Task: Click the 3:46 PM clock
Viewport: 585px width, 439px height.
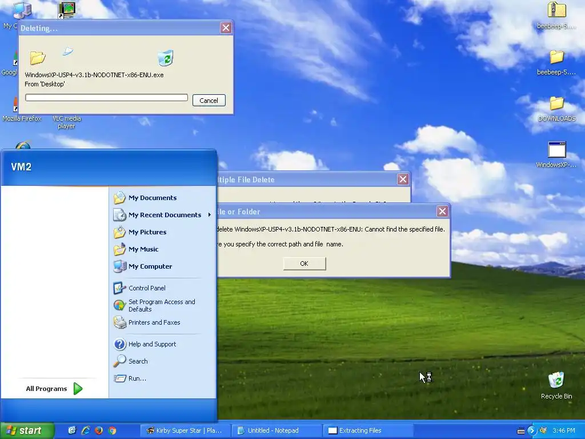Action: 564,431
